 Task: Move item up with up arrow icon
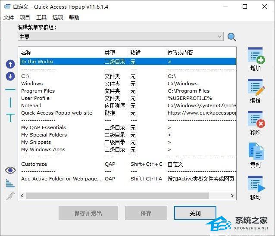coord(10,65)
